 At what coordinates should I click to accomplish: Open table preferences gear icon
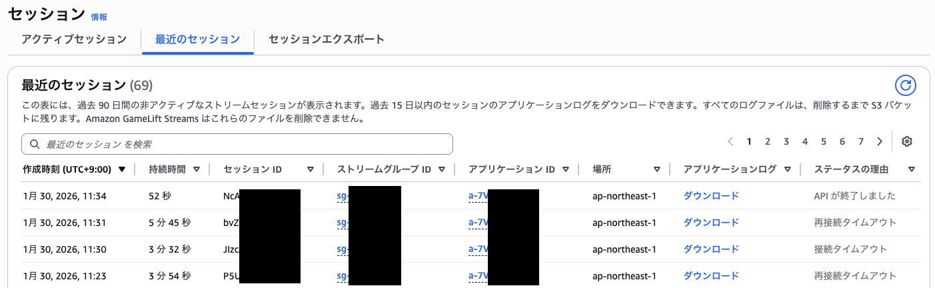click(x=906, y=141)
